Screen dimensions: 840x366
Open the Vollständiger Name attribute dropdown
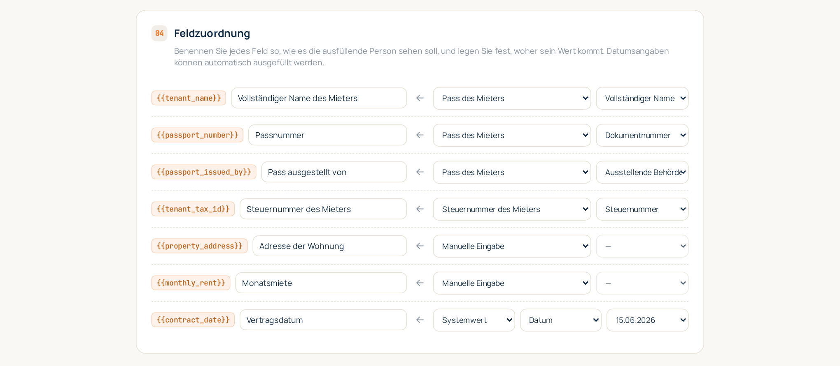[x=642, y=98]
